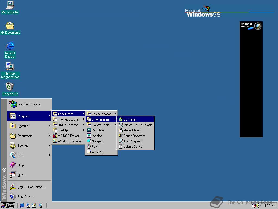Click the View Channels Quick Launch icon
278x209 pixels.
point(41,206)
